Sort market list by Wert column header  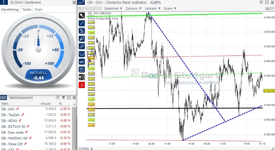tap(5, 104)
